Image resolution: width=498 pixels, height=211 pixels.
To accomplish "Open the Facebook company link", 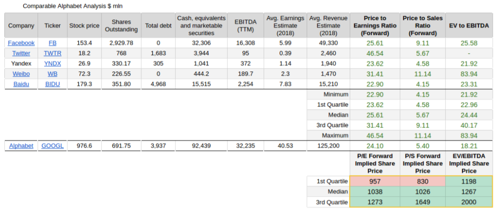I will coord(21,43).
